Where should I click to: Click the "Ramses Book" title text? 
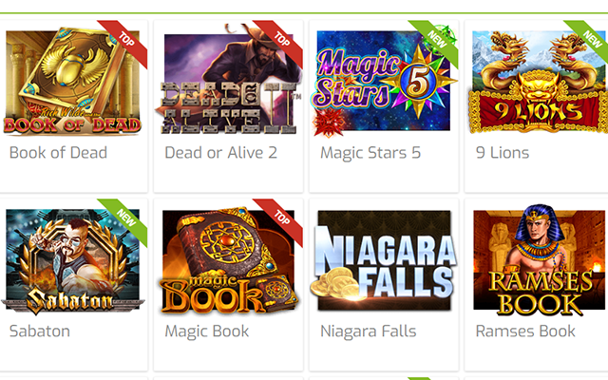pyautogui.click(x=525, y=332)
